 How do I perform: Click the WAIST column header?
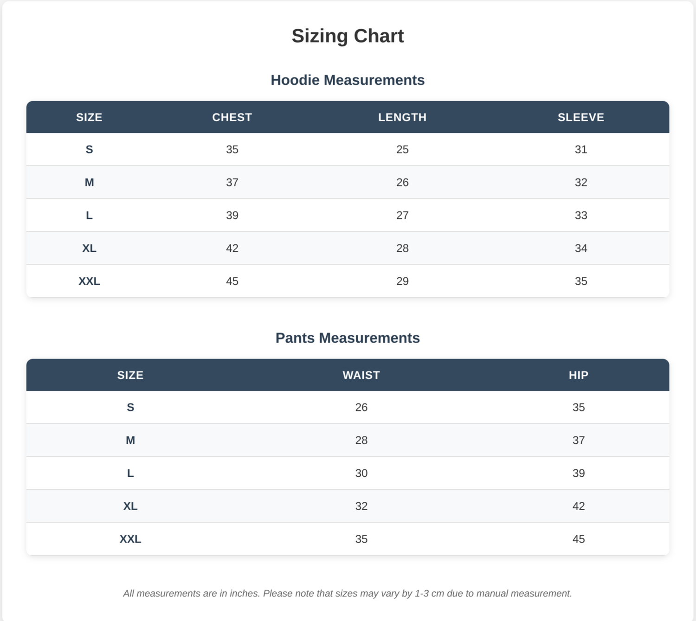point(361,375)
